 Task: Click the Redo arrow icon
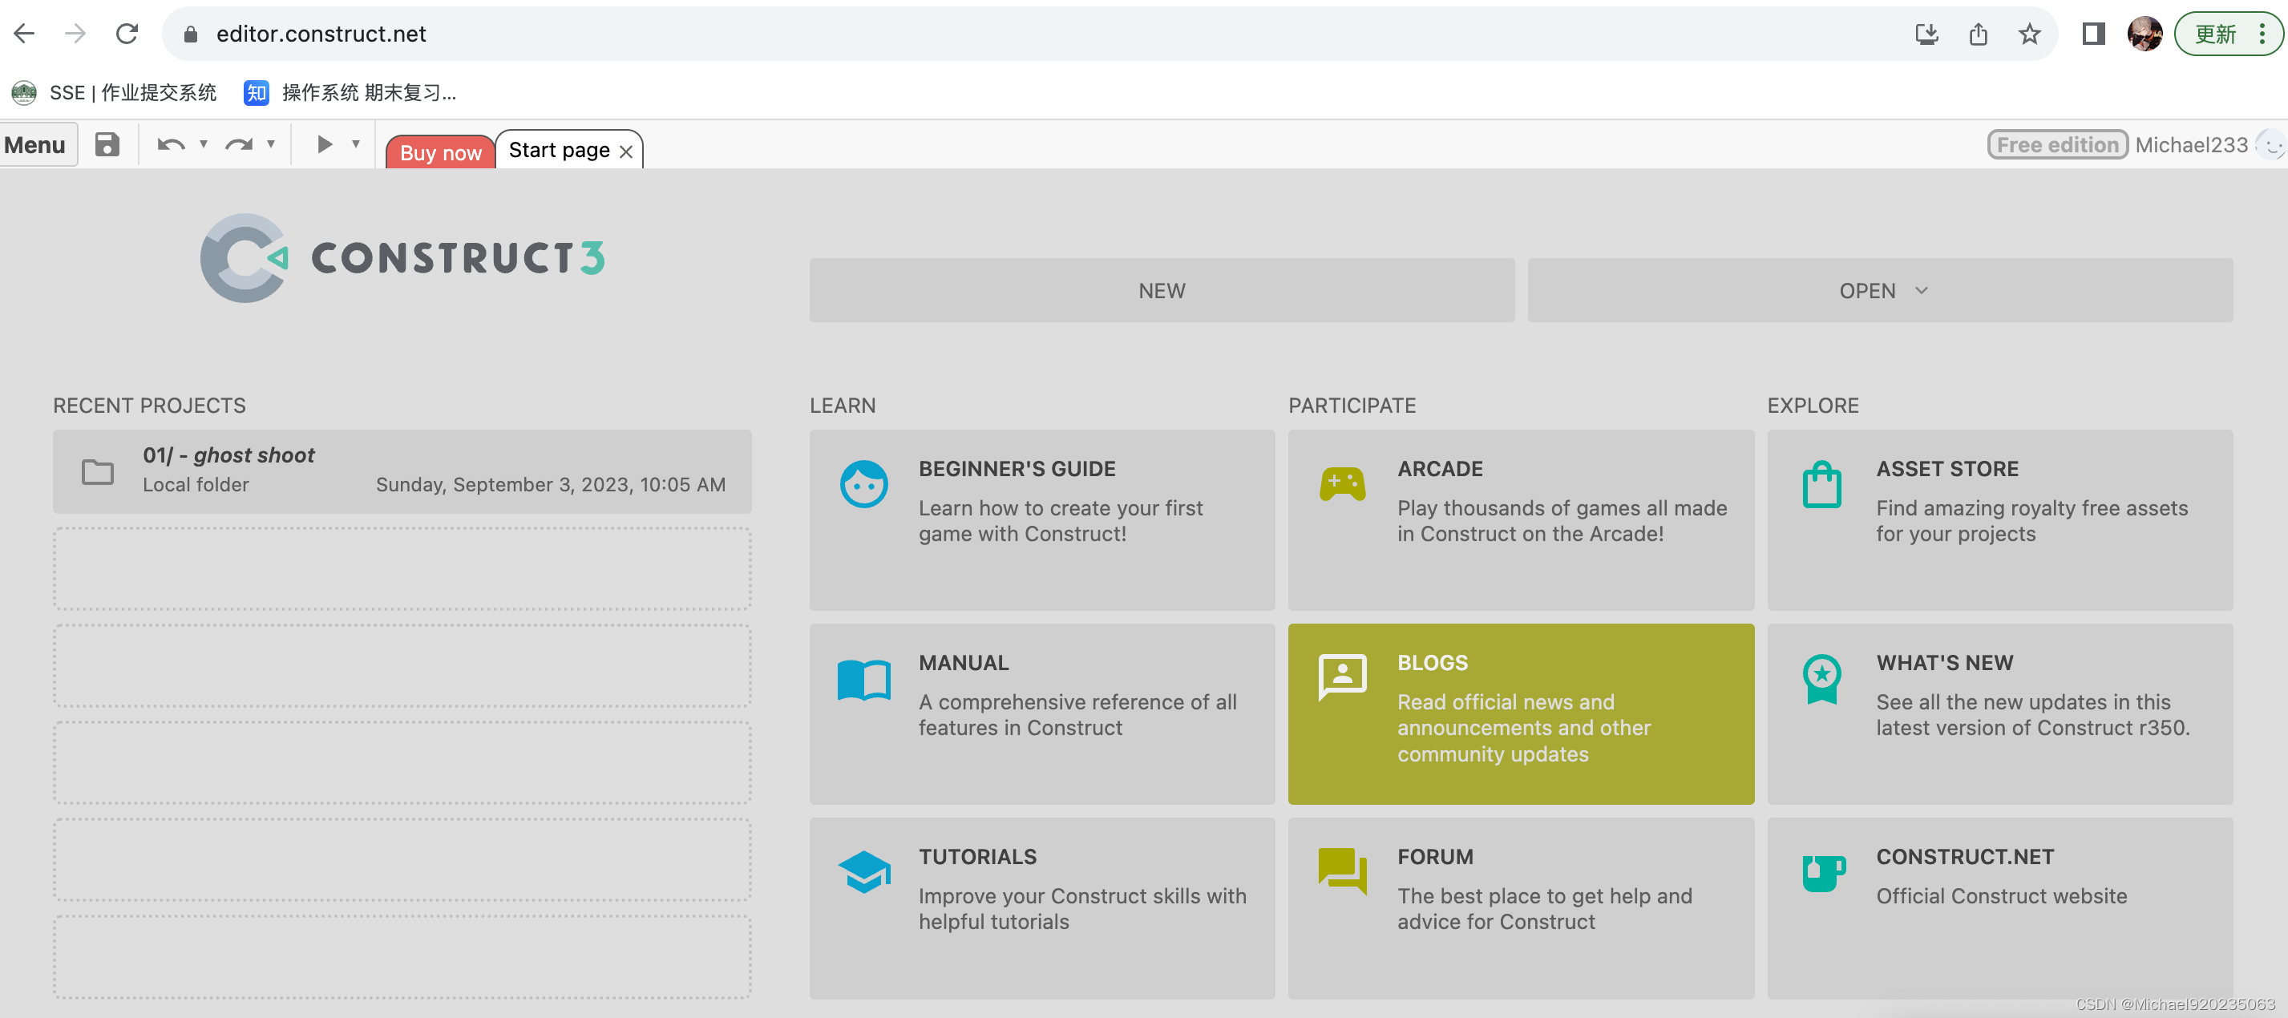click(x=238, y=144)
